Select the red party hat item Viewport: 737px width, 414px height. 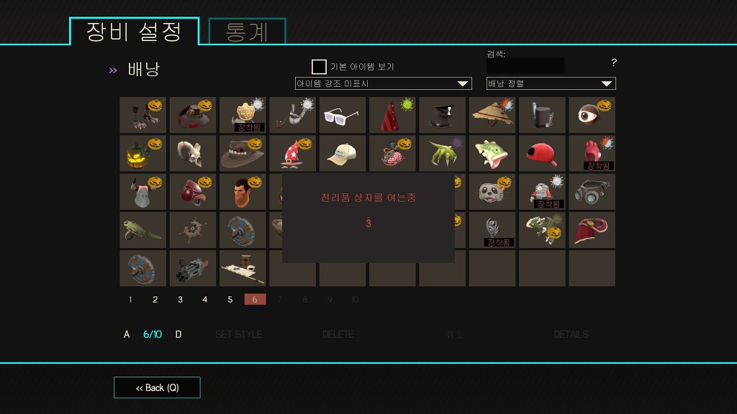coord(392,115)
